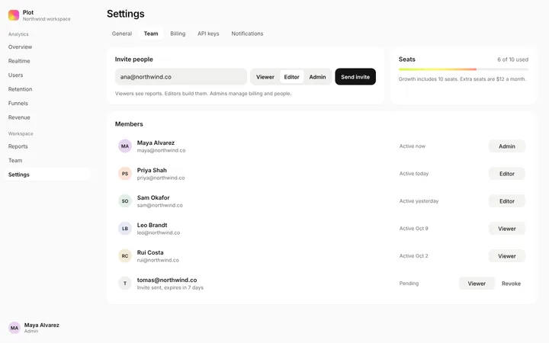Open Settings in the sidebar
Viewport: 549px width, 343px height.
coord(47,175)
